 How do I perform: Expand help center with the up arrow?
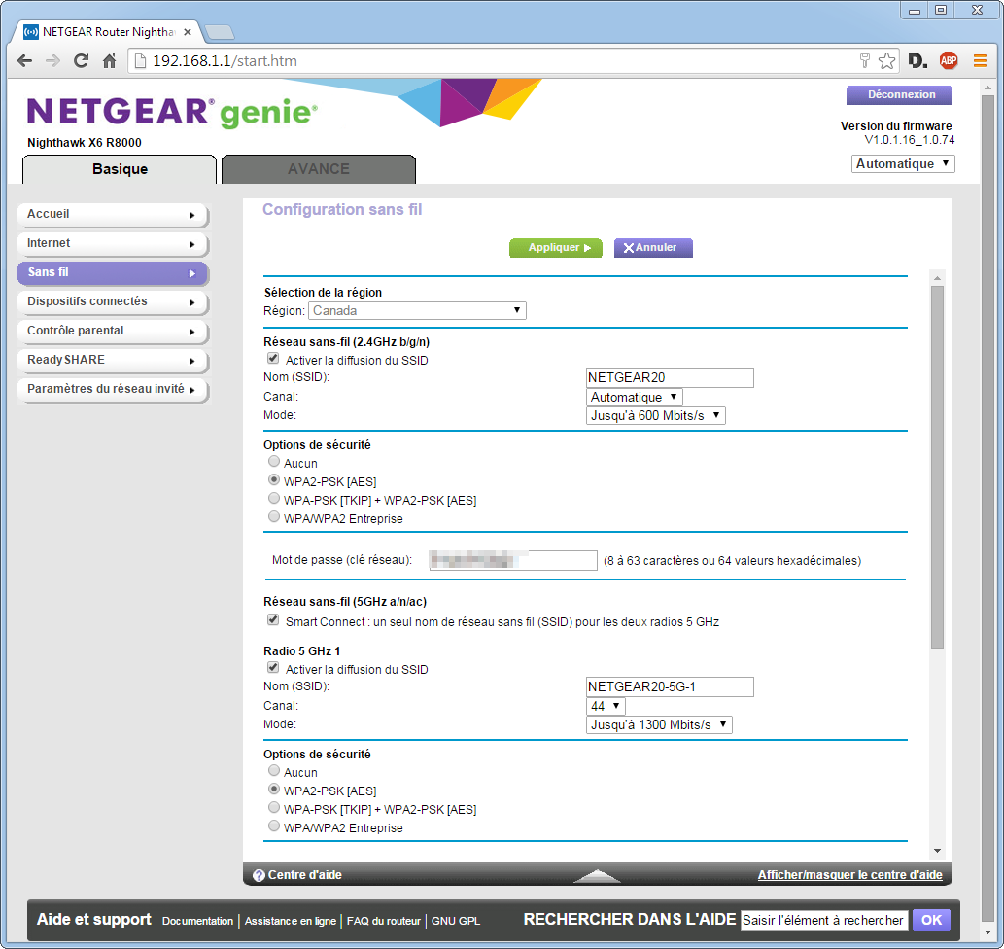point(597,875)
